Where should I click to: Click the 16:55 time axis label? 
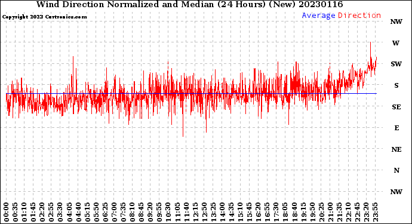[x=268, y=213]
